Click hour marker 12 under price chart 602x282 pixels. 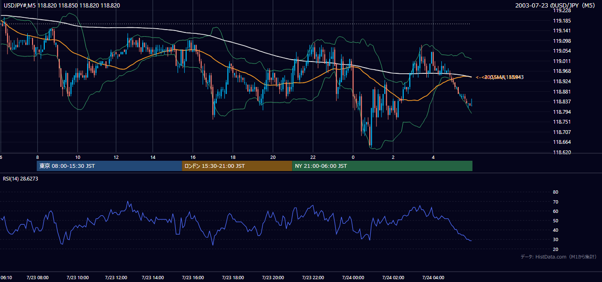coord(115,157)
